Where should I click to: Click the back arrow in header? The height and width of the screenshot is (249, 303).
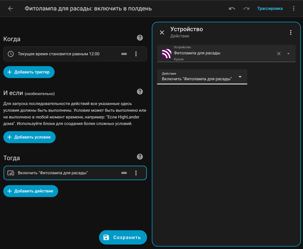[10, 8]
